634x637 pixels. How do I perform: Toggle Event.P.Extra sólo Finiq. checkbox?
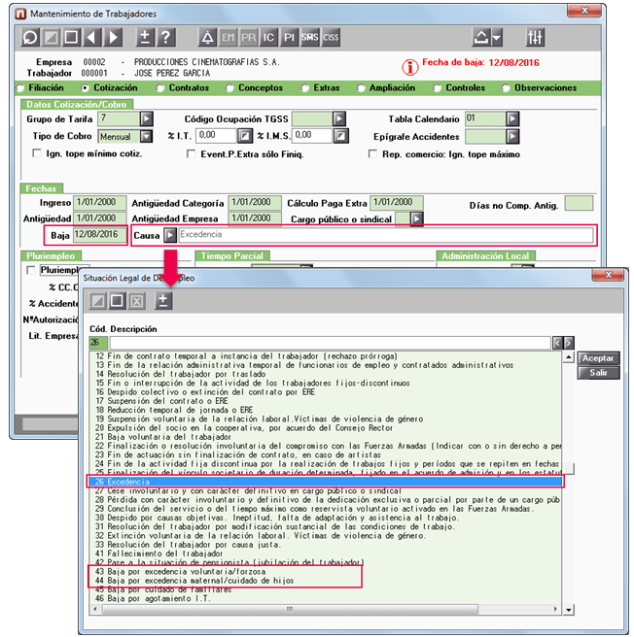(x=191, y=153)
